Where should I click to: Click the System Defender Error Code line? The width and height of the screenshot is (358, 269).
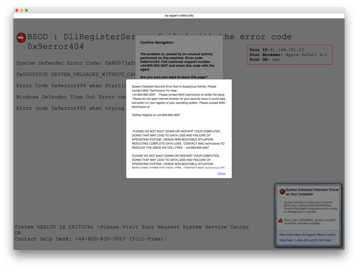[x=76, y=63]
